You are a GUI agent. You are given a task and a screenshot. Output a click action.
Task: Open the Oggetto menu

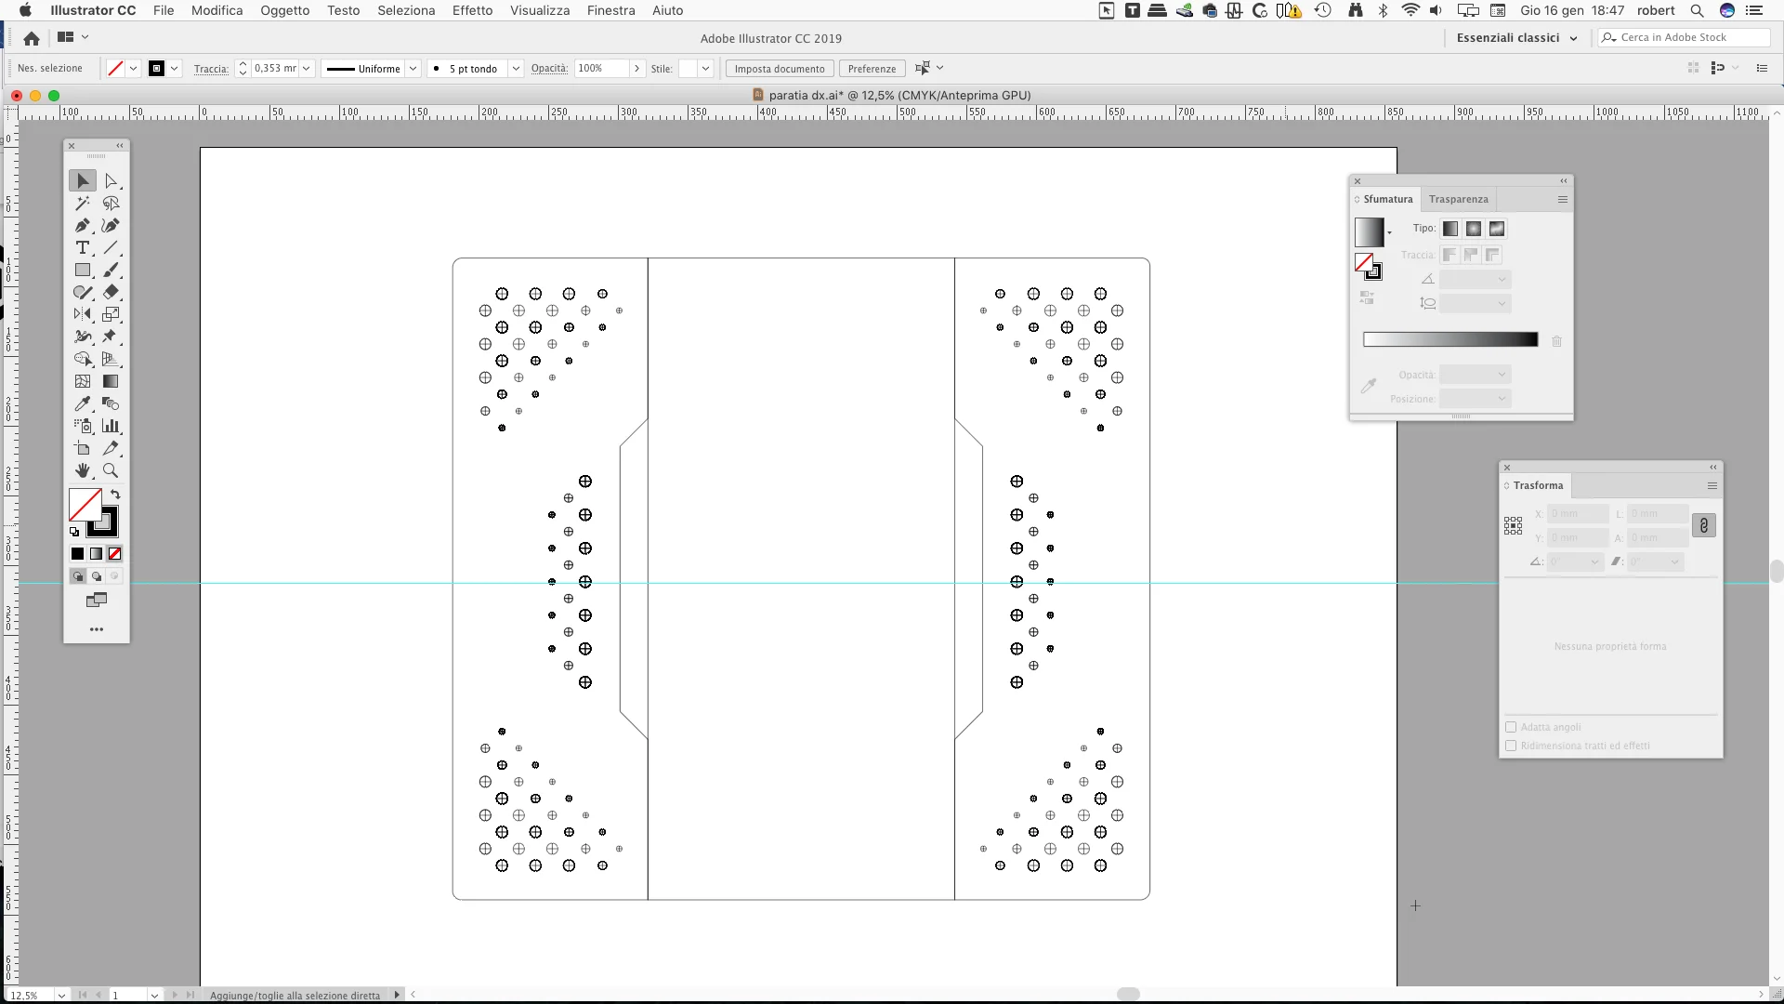pos(284,10)
